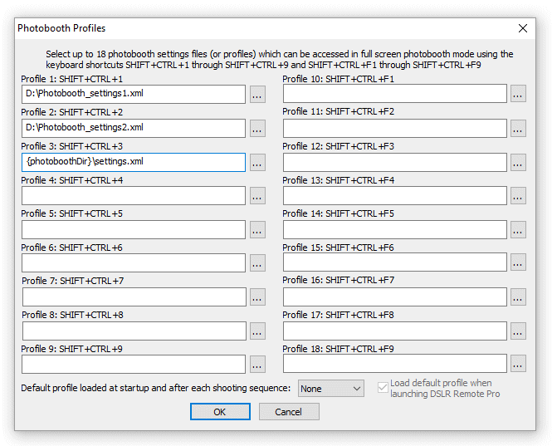This screenshot has width=552, height=446.
Task: Click browse button for Profile 1
Action: coord(257,95)
